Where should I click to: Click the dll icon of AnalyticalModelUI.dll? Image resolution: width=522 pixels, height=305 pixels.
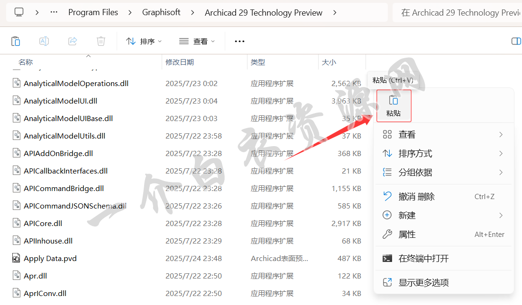point(16,100)
